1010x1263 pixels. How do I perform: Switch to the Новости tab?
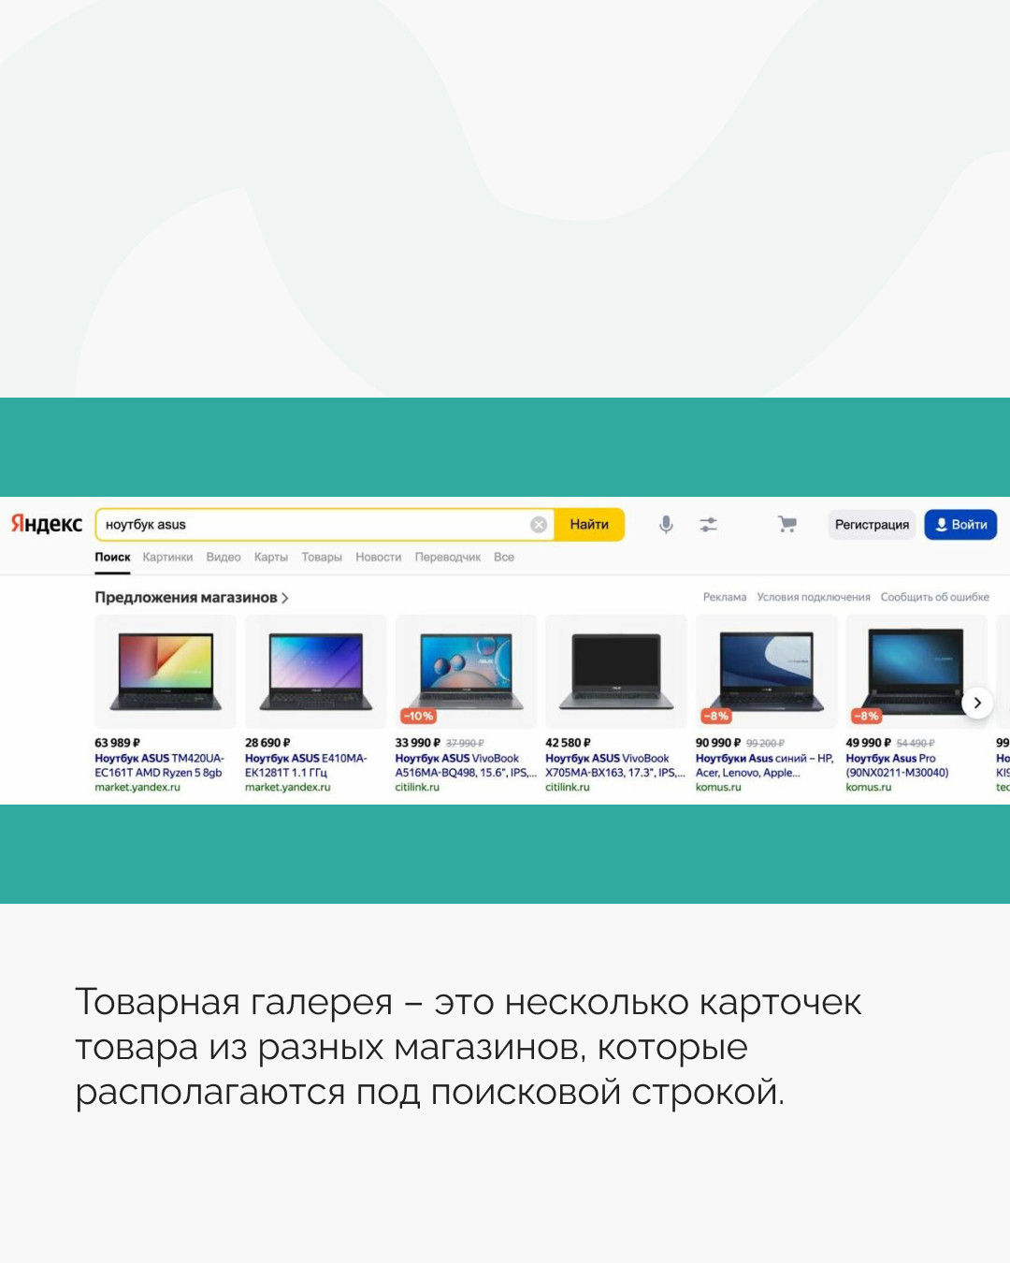tap(378, 557)
